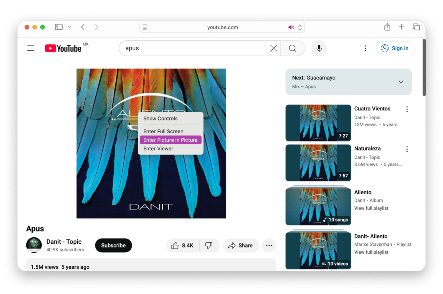Choose Show Controls in the context menu
443x294 pixels.
point(160,119)
